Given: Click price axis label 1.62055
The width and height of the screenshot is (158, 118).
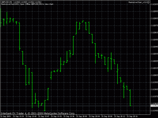Looking at the screenshot, I should click(x=154, y=40).
